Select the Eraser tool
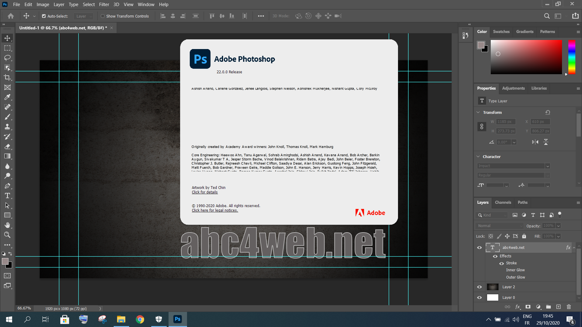 click(7, 147)
